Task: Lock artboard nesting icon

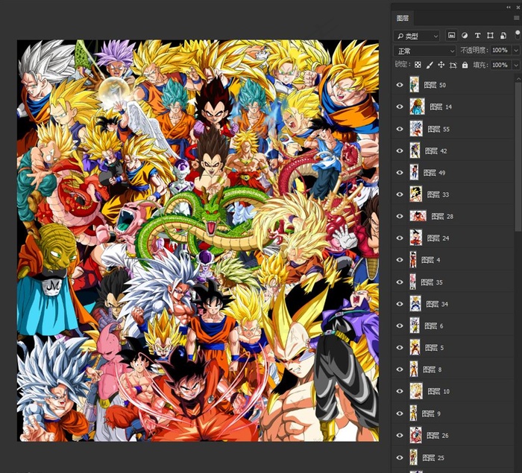Action: tap(453, 66)
